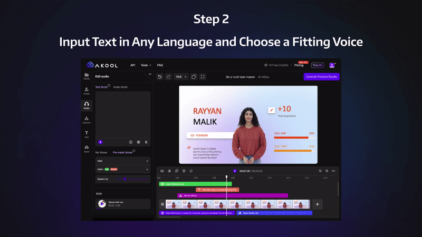The image size is (422, 237).
Task: Open the Adam voice dropdown
Action: coord(122,170)
